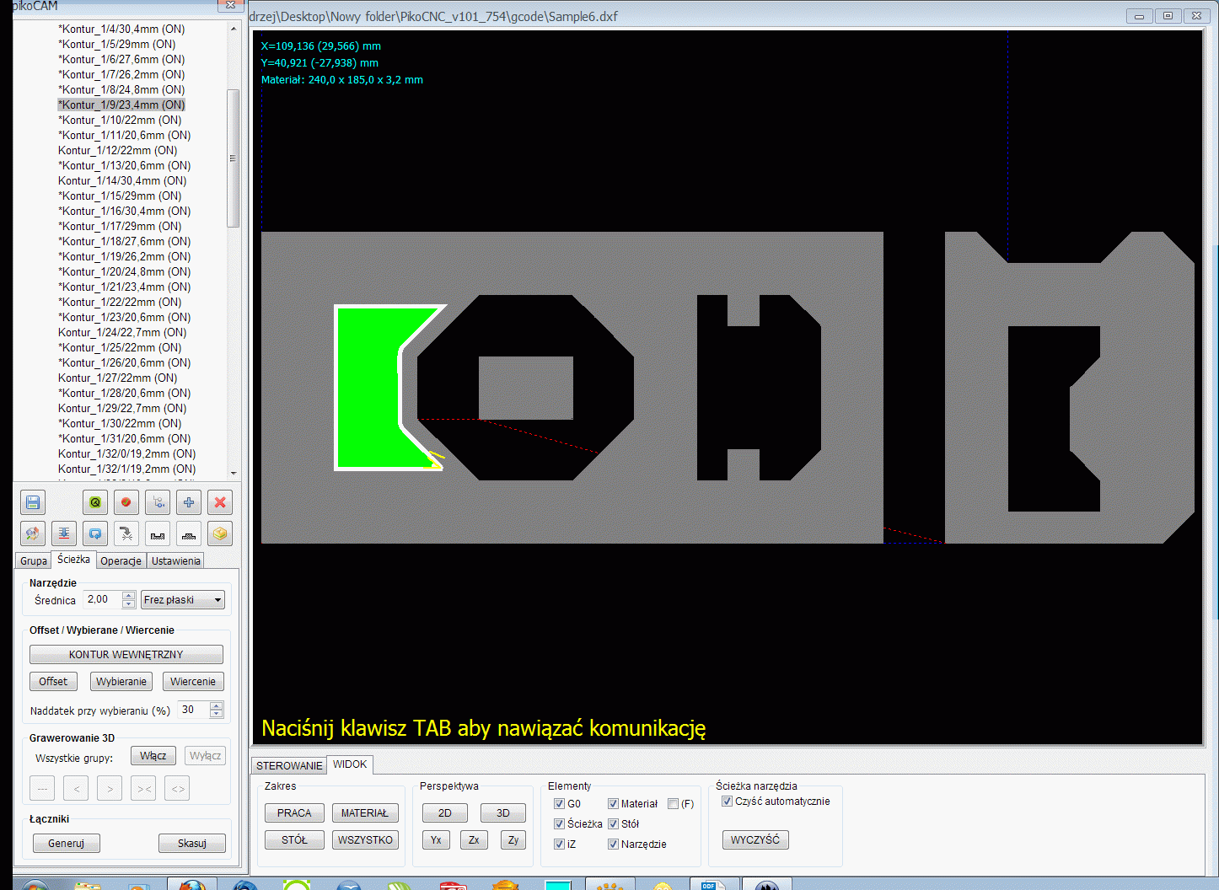
Task: Click the Średnica value field
Action: [x=104, y=600]
